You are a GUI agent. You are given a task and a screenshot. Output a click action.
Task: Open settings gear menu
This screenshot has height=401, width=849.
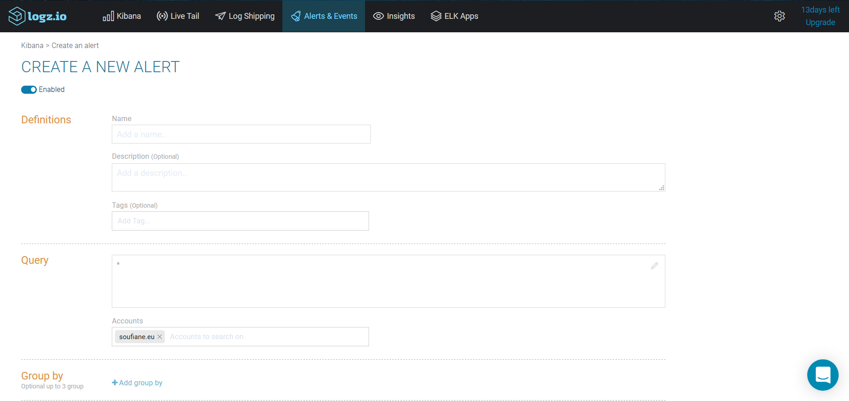(x=779, y=16)
